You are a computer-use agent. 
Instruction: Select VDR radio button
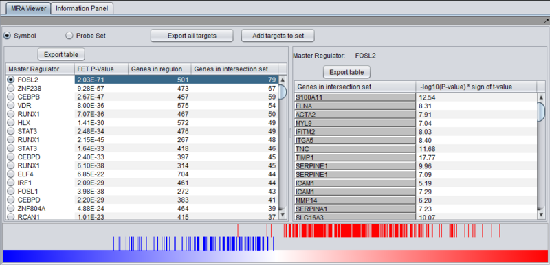pos(11,105)
